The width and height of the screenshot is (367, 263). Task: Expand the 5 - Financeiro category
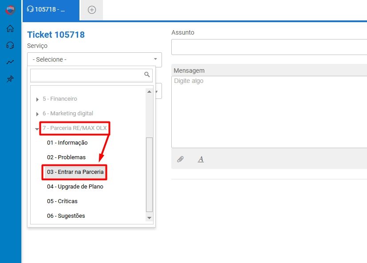37,99
